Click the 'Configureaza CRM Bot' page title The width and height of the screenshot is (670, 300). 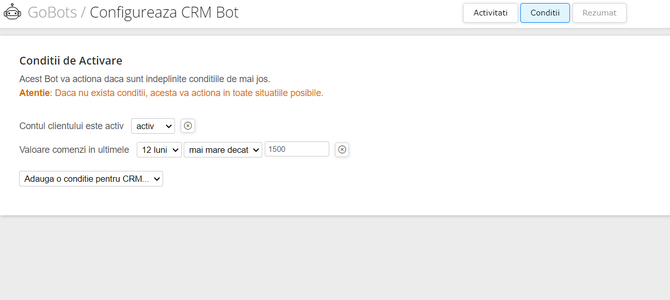click(164, 12)
